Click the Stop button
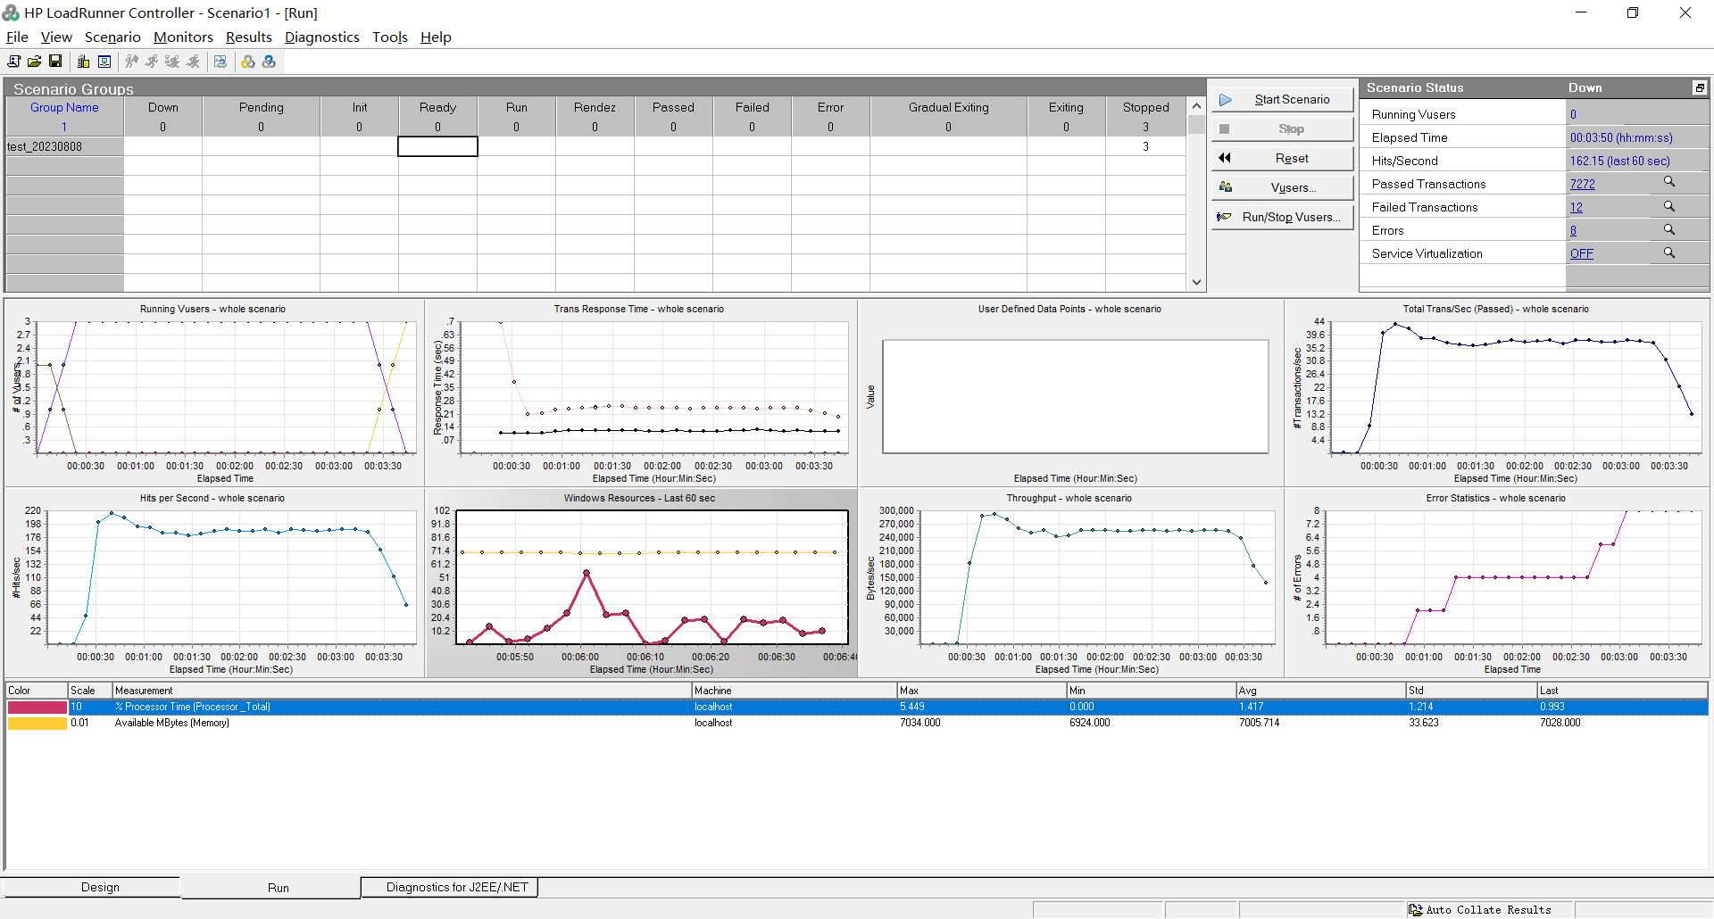This screenshot has height=919, width=1714. tap(1283, 128)
